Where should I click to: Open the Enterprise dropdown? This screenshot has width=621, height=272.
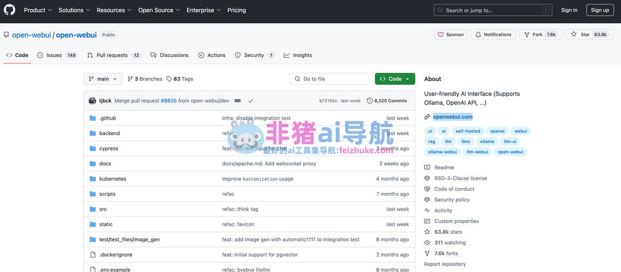tap(204, 10)
